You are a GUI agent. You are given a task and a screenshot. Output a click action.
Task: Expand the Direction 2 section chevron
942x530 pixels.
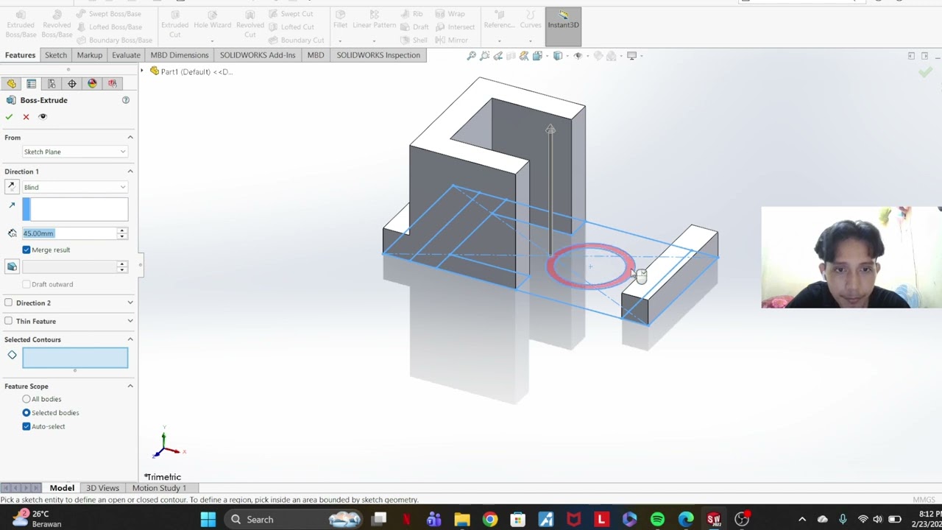click(130, 303)
